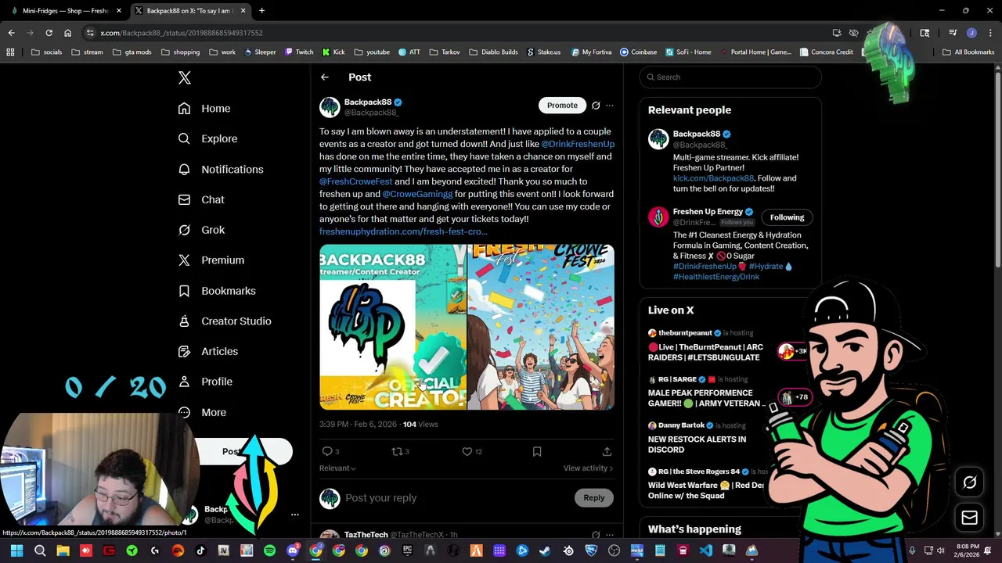Click the Grok icon beside Promote
Image resolution: width=1002 pixels, height=563 pixels.
596,106
